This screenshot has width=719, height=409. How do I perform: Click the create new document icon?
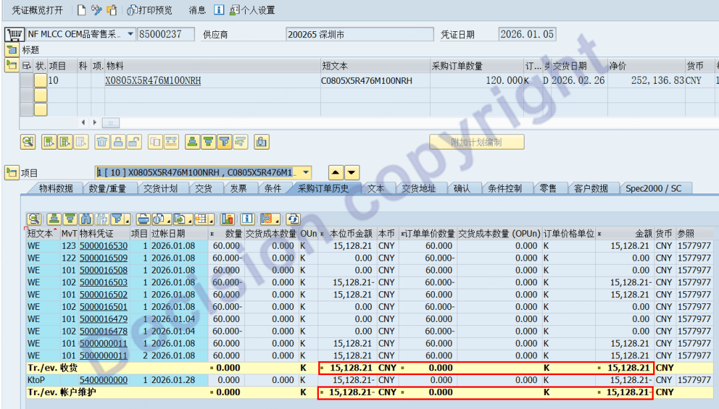pos(81,10)
